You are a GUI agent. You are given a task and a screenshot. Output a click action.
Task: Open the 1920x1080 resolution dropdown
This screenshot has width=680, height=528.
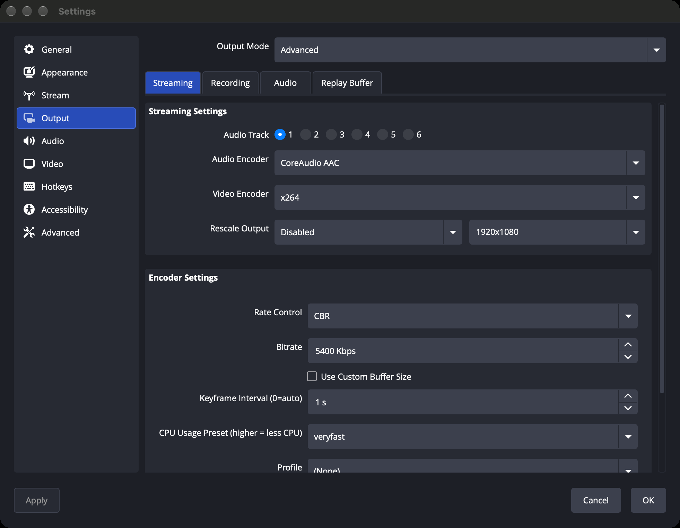pyautogui.click(x=557, y=232)
